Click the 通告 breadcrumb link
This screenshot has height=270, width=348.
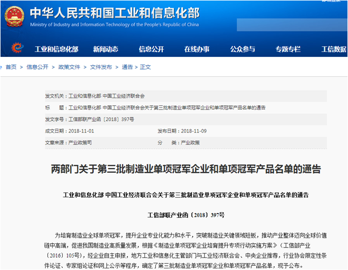[x=127, y=67]
